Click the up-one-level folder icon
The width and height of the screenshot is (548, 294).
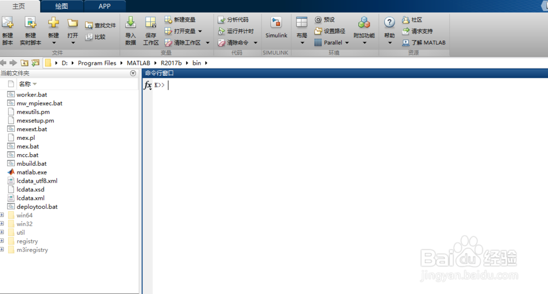pos(25,63)
